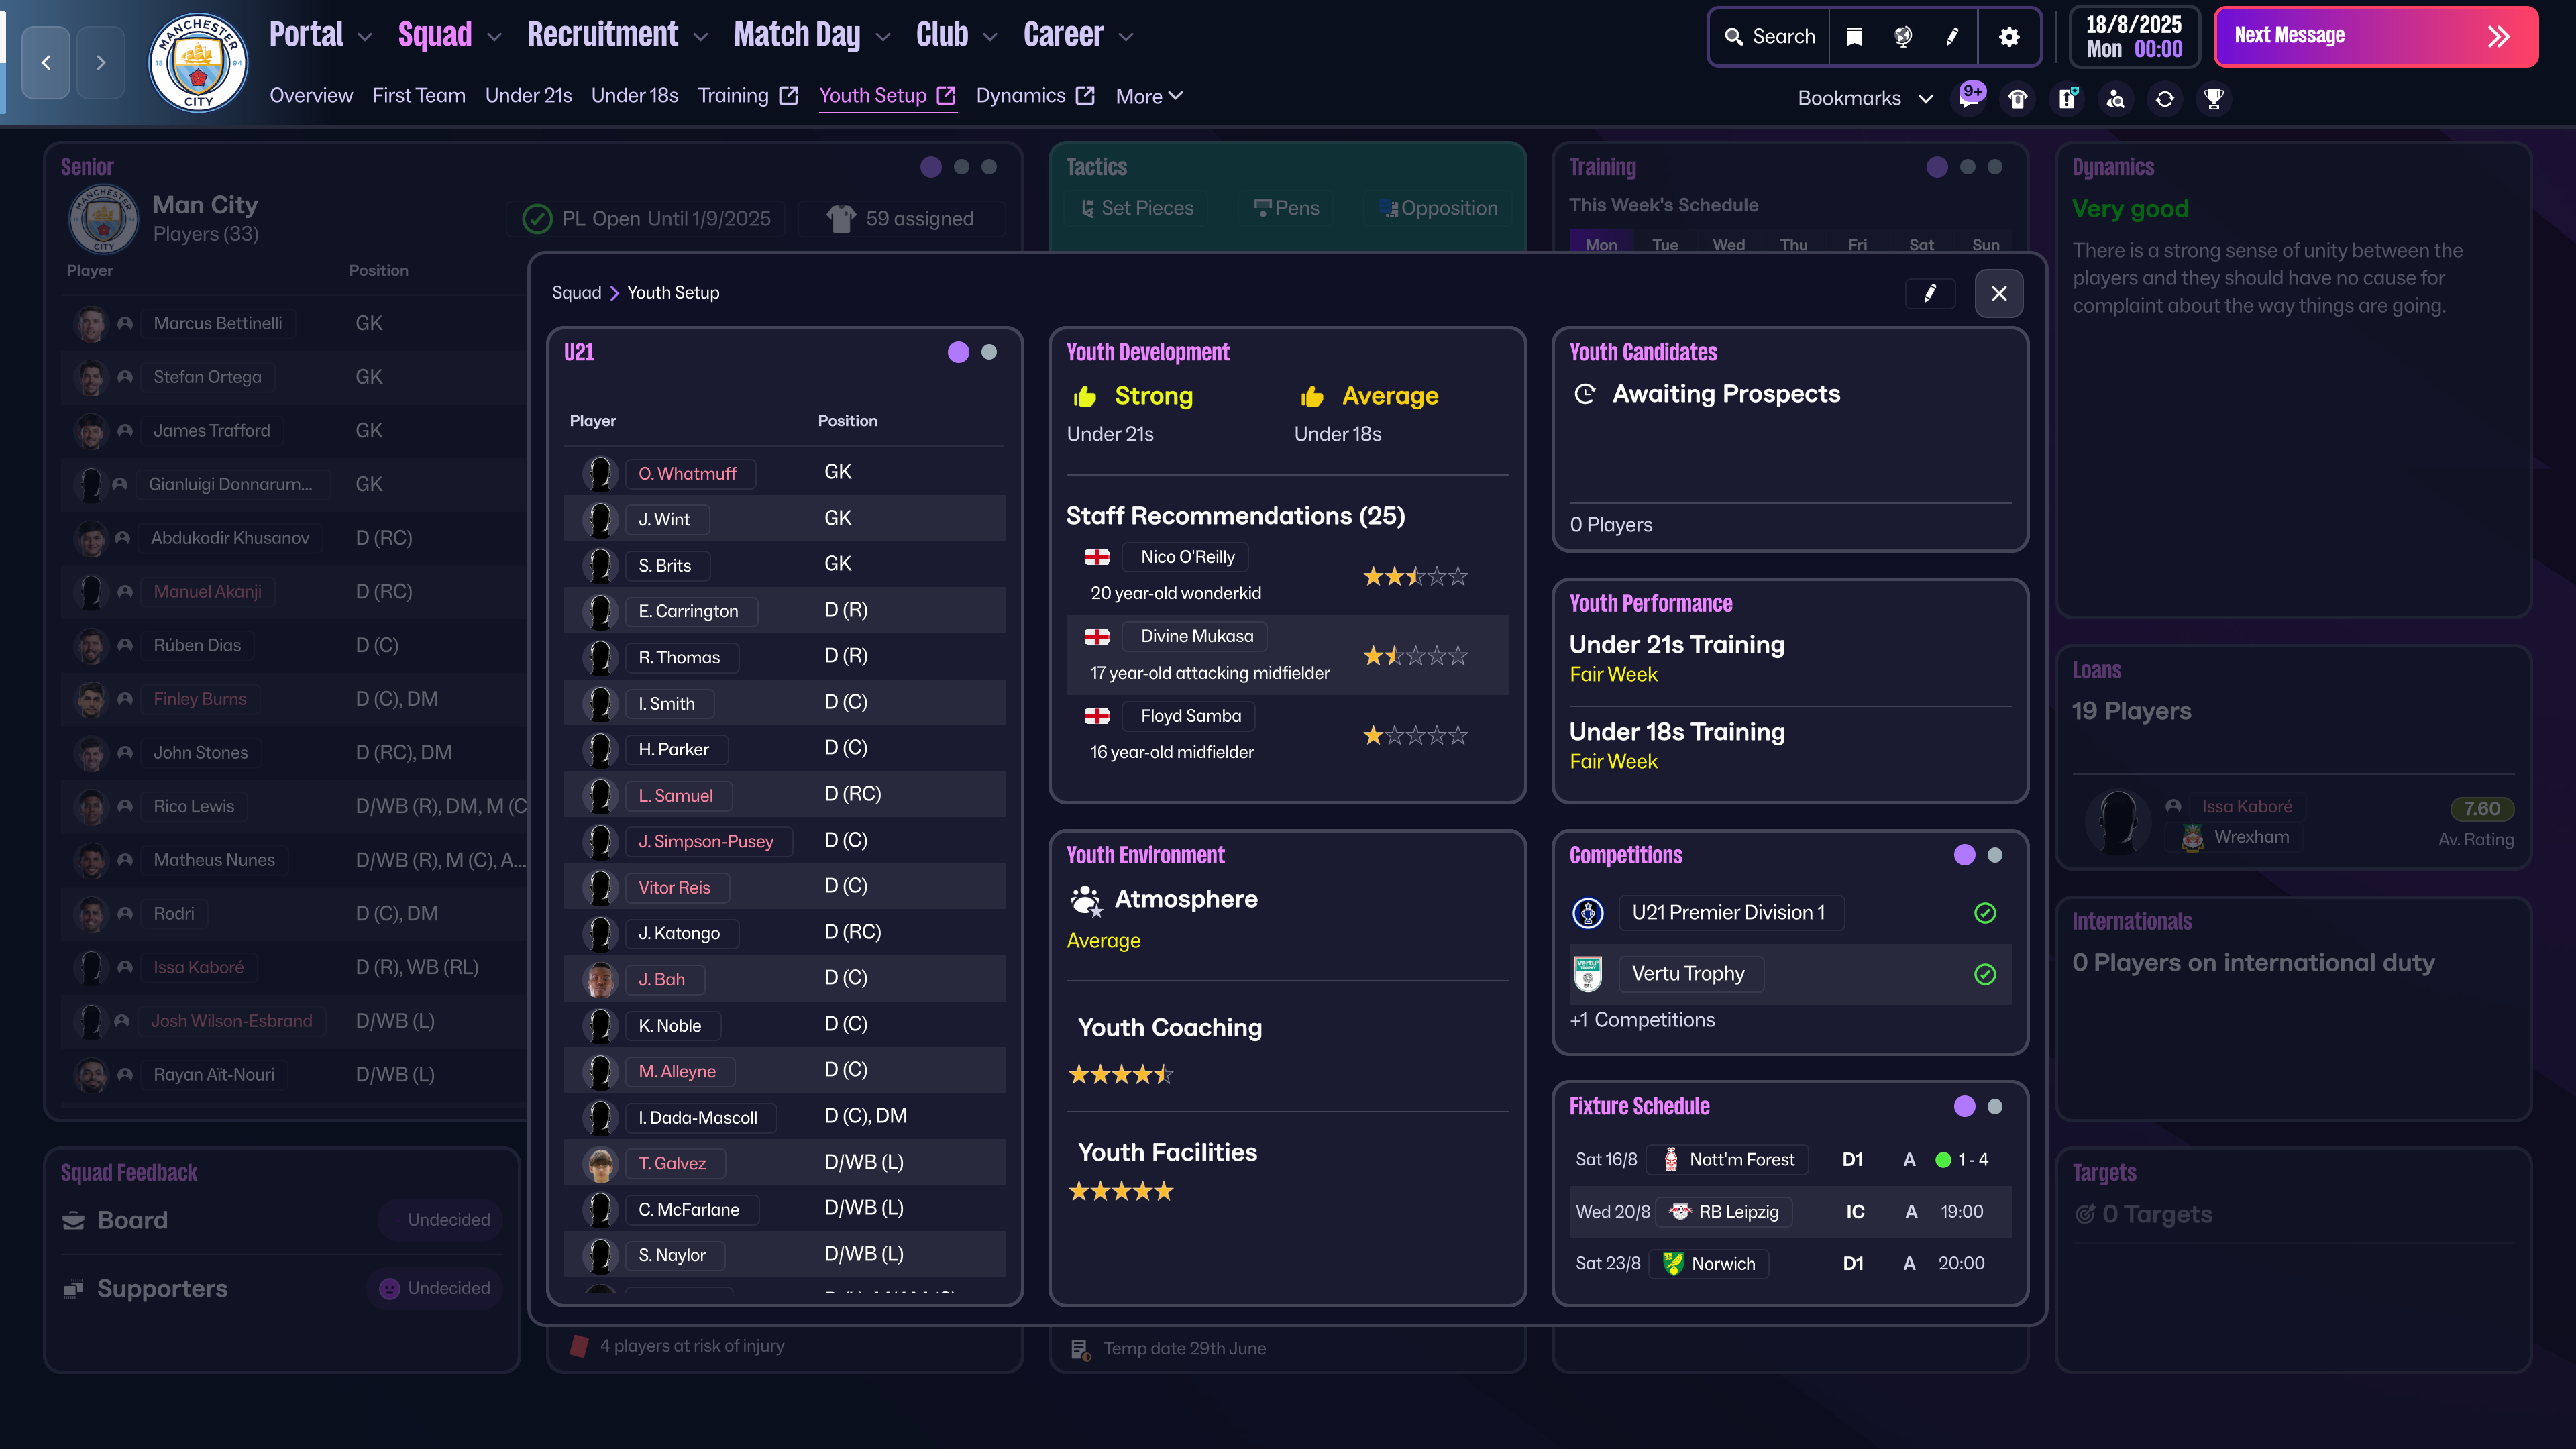Select the pencil edit icon in Youth Setup header
Image resolution: width=2576 pixels, height=1449 pixels.
[x=1930, y=293]
